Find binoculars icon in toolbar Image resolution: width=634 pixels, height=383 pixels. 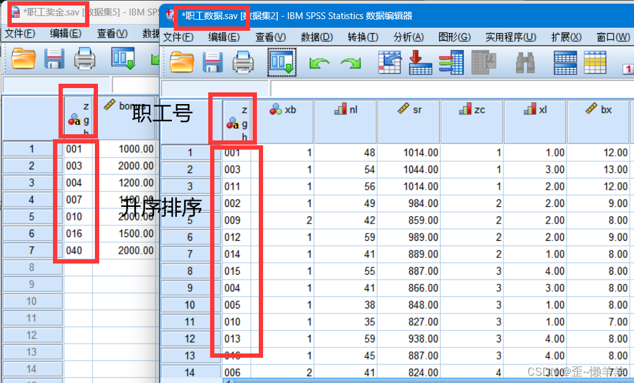coord(525,63)
